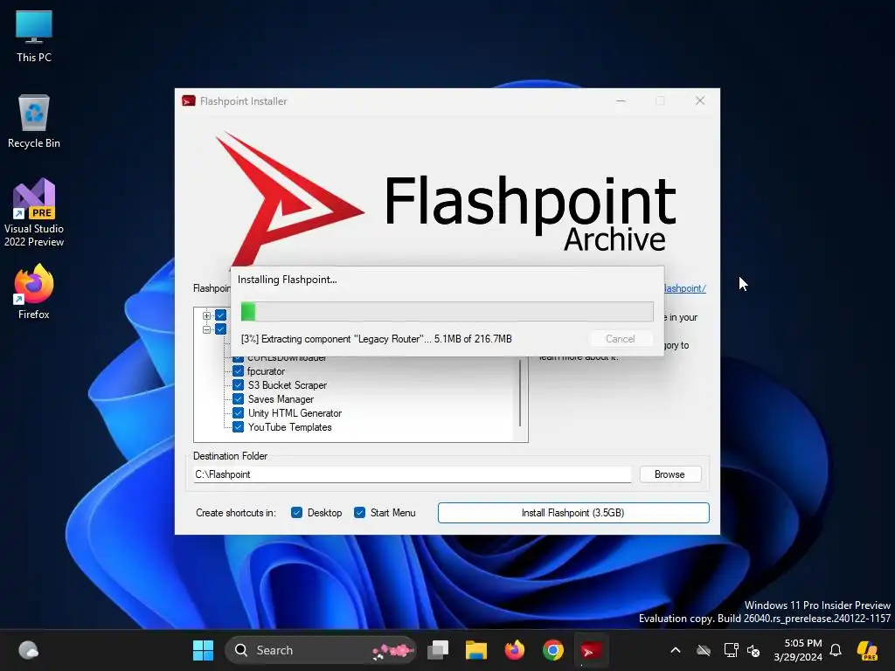Uncheck the Unity HTML Generator component
The height and width of the screenshot is (671, 895).
click(x=239, y=413)
